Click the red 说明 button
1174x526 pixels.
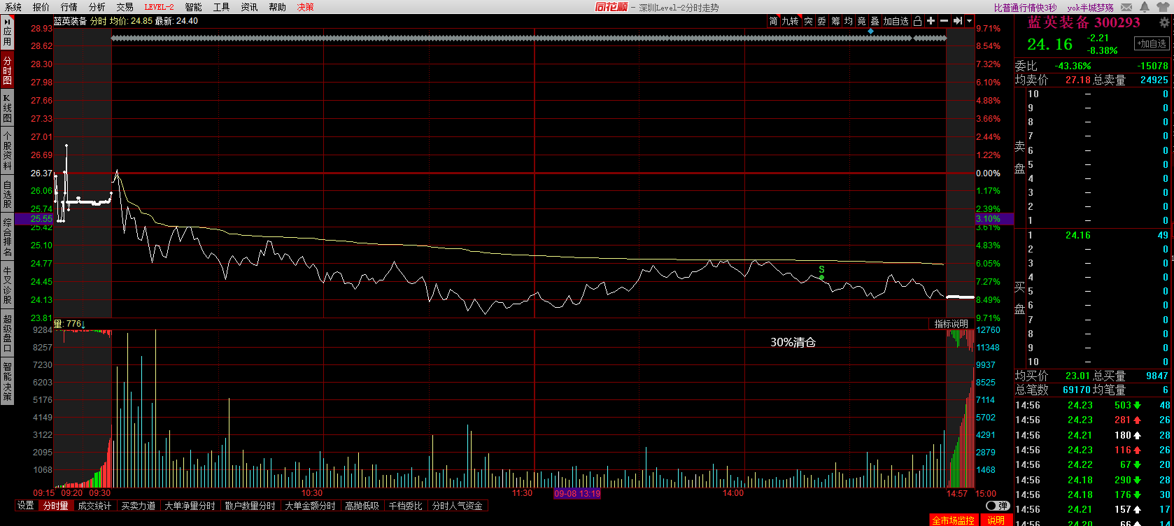pyautogui.click(x=996, y=520)
